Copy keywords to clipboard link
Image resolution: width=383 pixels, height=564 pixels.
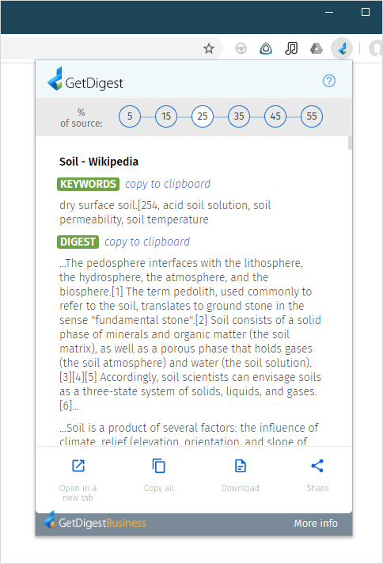[x=168, y=184]
